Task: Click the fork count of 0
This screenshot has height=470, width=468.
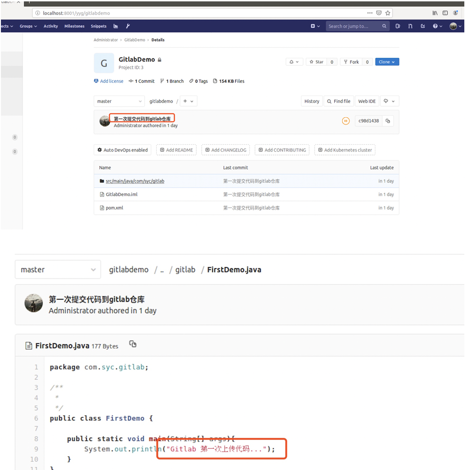Action: 367,62
